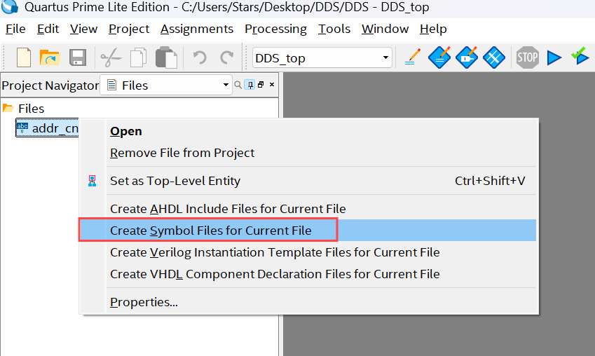The width and height of the screenshot is (595, 356).
Task: Open the Help menu
Action: [433, 29]
